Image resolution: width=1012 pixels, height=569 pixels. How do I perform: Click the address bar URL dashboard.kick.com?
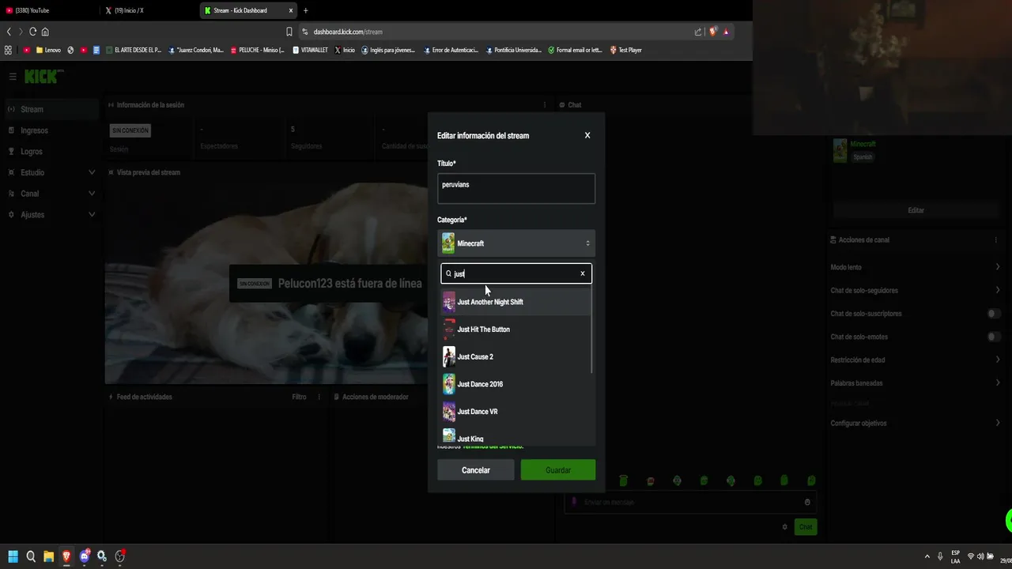coord(348,32)
